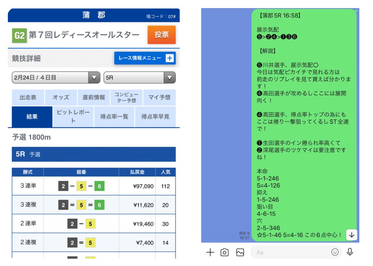Viewport: 373px width, 266px height.
Task: Click the 5R 予選 blue header bar
Action: pyautogui.click(x=94, y=154)
